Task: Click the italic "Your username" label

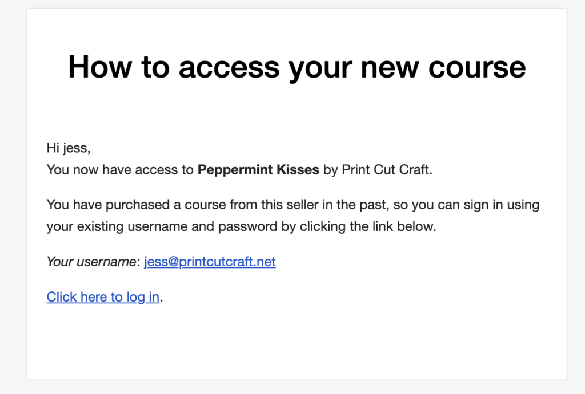Action: 91,261
